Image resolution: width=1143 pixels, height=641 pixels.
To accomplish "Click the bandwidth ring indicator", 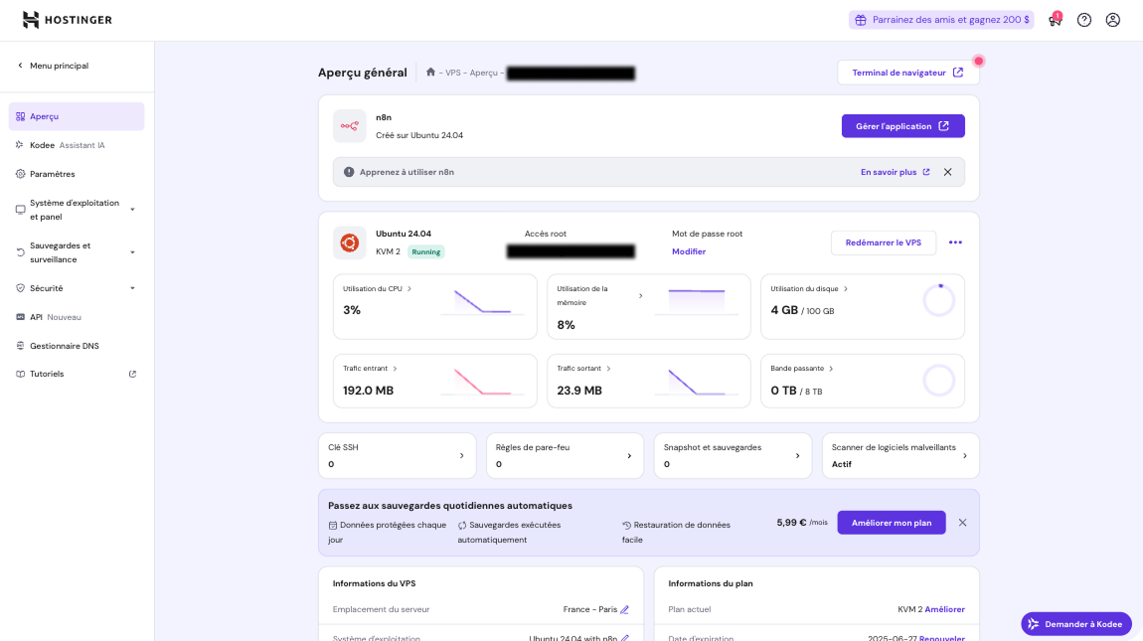I will click(938, 381).
